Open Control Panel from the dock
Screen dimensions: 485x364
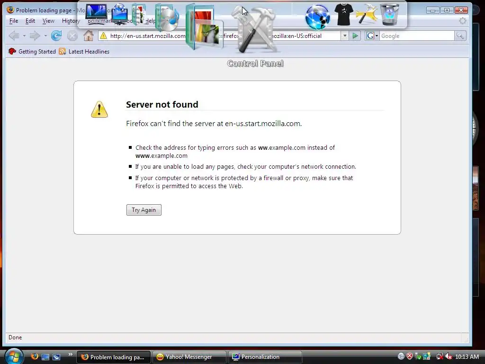point(255,29)
